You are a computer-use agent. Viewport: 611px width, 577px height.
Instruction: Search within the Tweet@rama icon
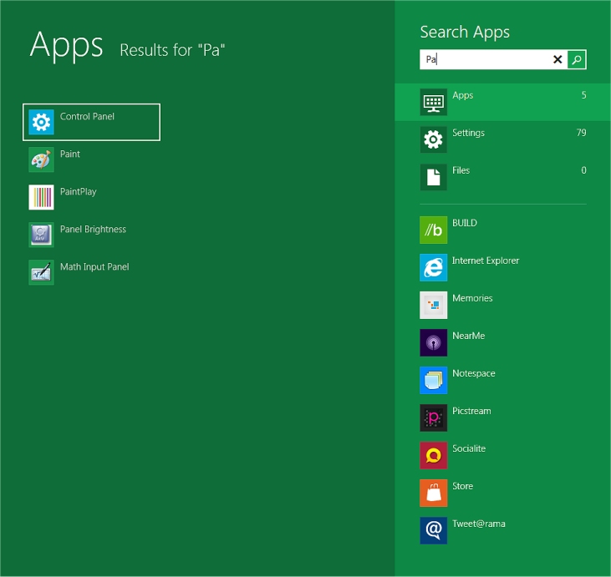(433, 531)
